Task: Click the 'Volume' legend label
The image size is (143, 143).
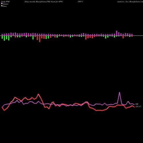Action: point(5,4)
